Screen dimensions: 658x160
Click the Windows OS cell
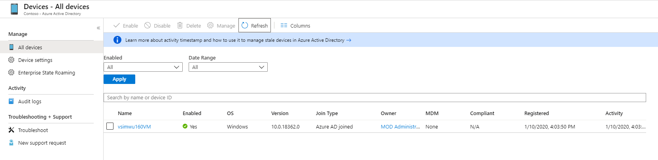click(237, 127)
